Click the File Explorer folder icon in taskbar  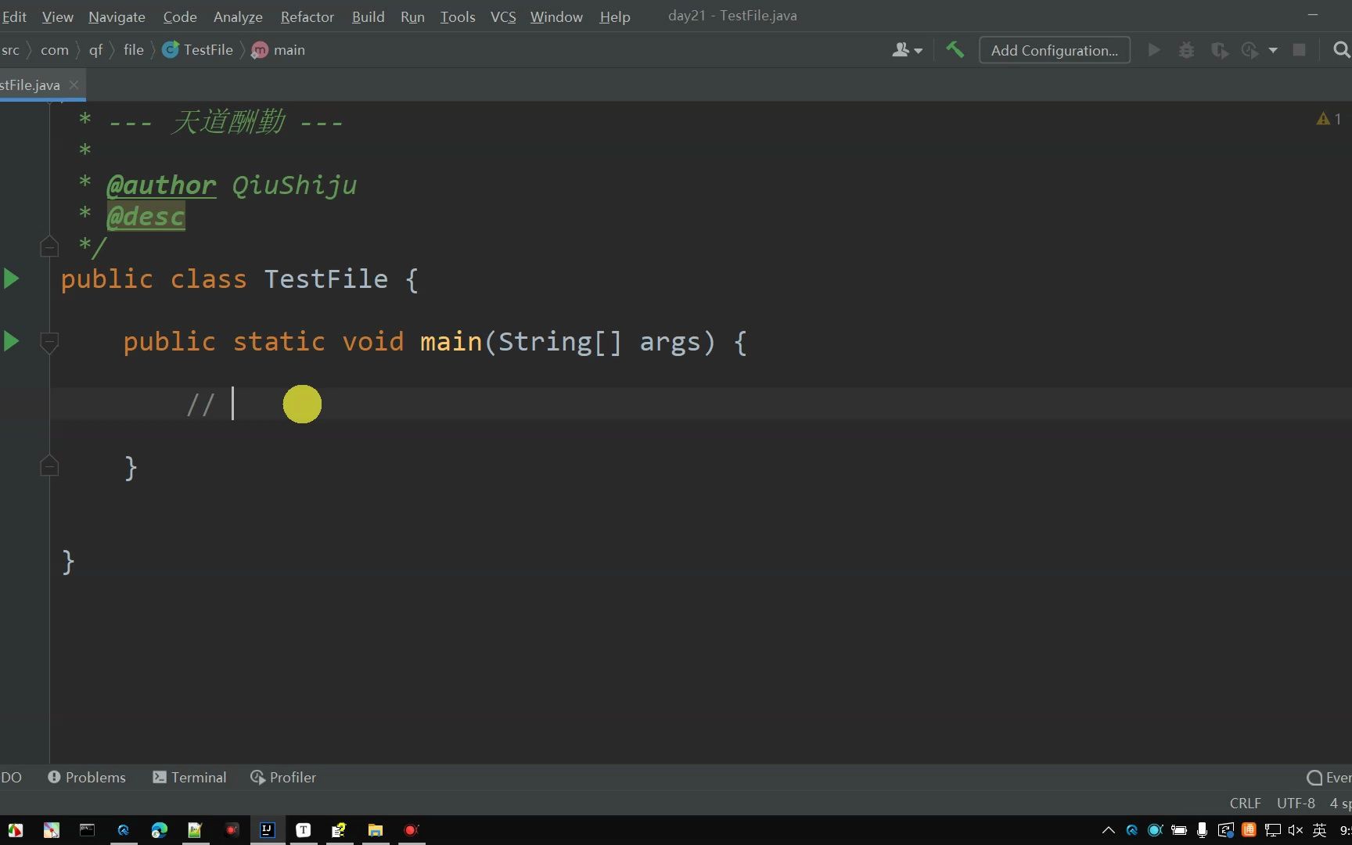point(376,830)
